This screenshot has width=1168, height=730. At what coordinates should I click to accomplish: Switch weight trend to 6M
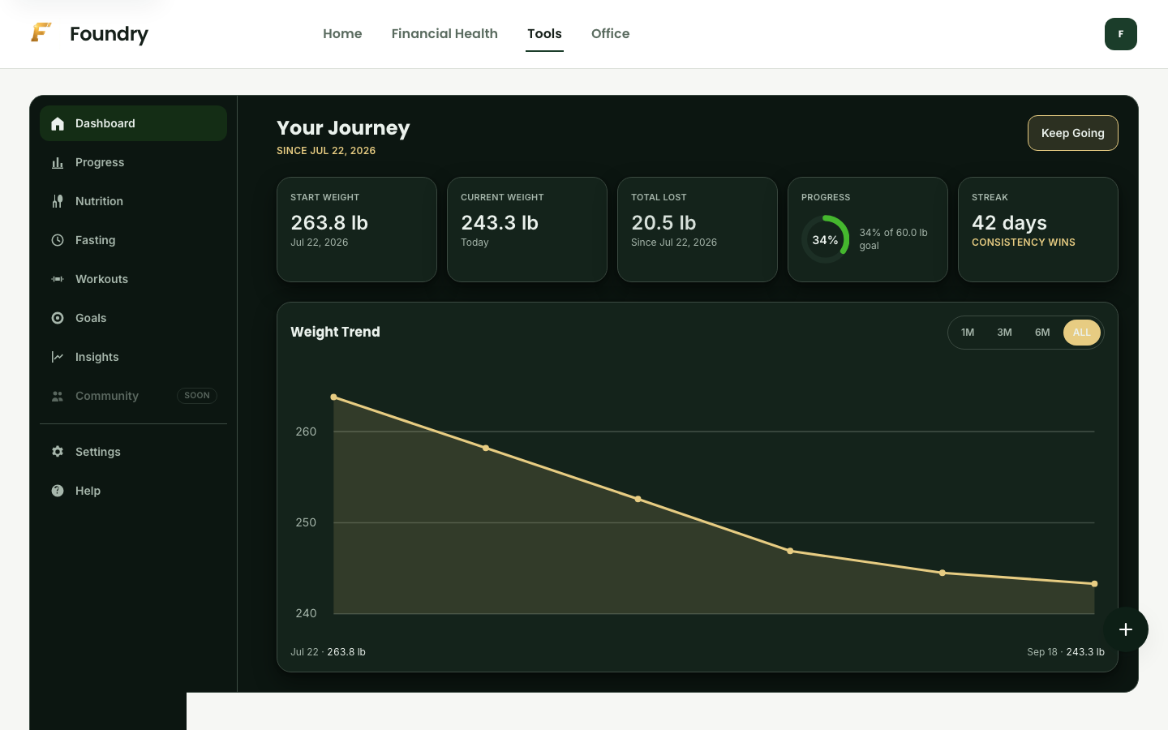[x=1042, y=333]
